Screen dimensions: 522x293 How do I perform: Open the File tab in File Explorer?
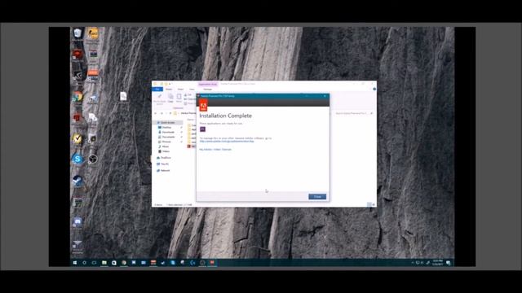(x=157, y=90)
